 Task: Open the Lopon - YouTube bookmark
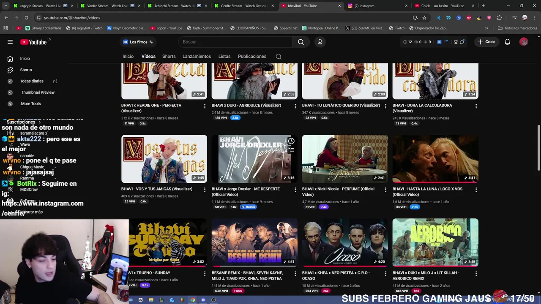167,28
